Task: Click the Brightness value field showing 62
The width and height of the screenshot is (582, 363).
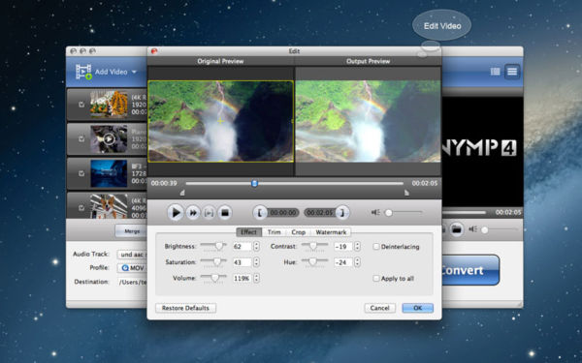Action: [x=242, y=246]
